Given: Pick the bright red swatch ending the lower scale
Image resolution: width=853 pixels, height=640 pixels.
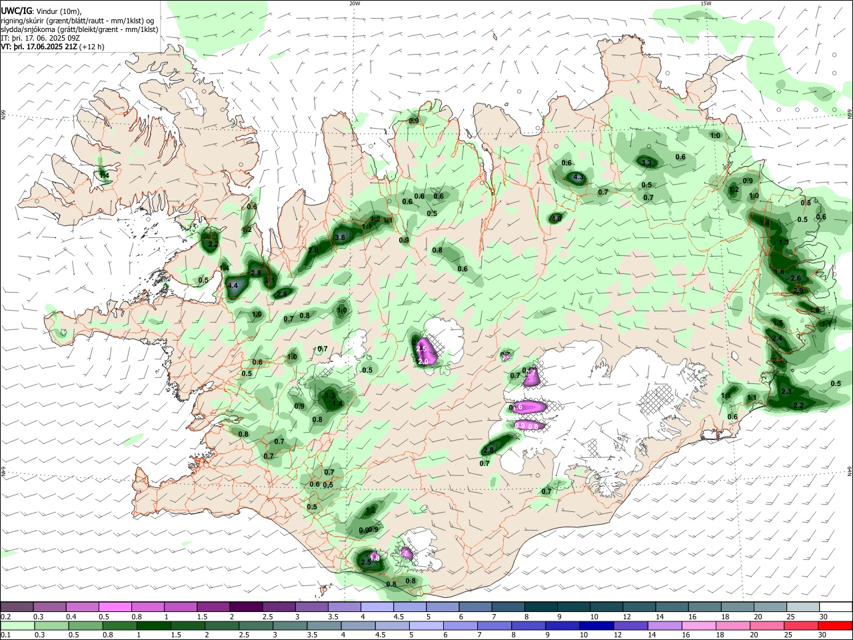Looking at the screenshot, I should pos(836,625).
